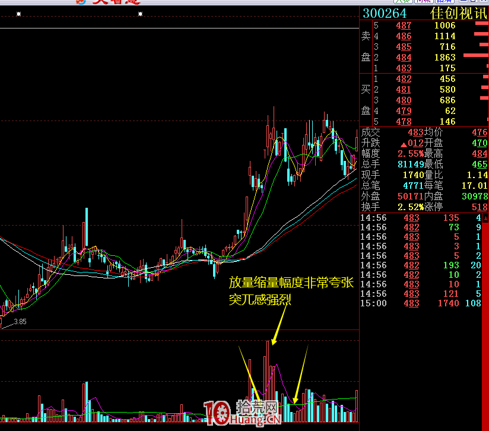Click the right-hand star info marker on chart
The image size is (489, 431).
coord(140,14)
